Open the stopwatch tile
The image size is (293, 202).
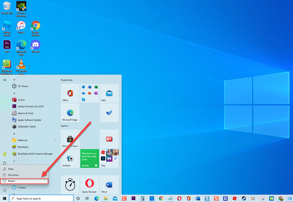(70, 185)
